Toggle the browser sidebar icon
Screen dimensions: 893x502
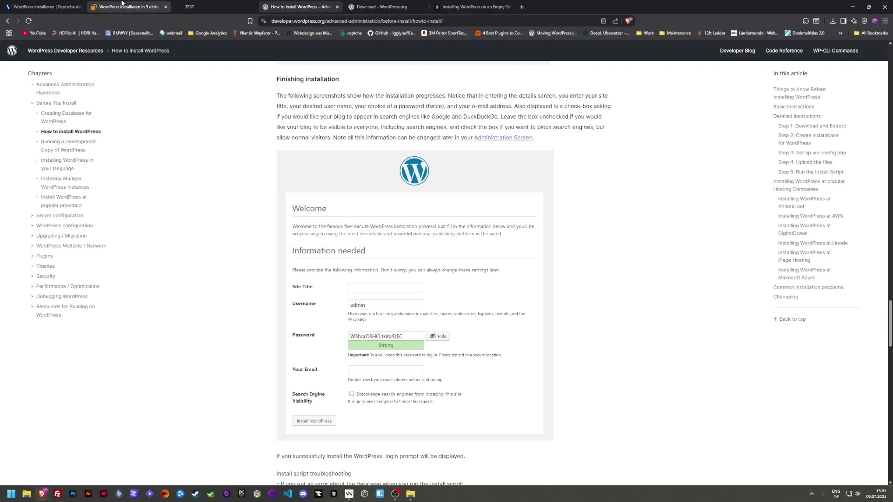coord(843,21)
